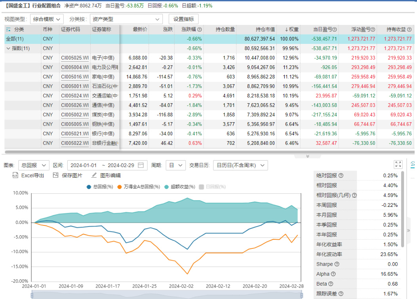This screenshot has width=417, height=299.
Task: Click the 保存图片 save image icon
Action: point(55,175)
